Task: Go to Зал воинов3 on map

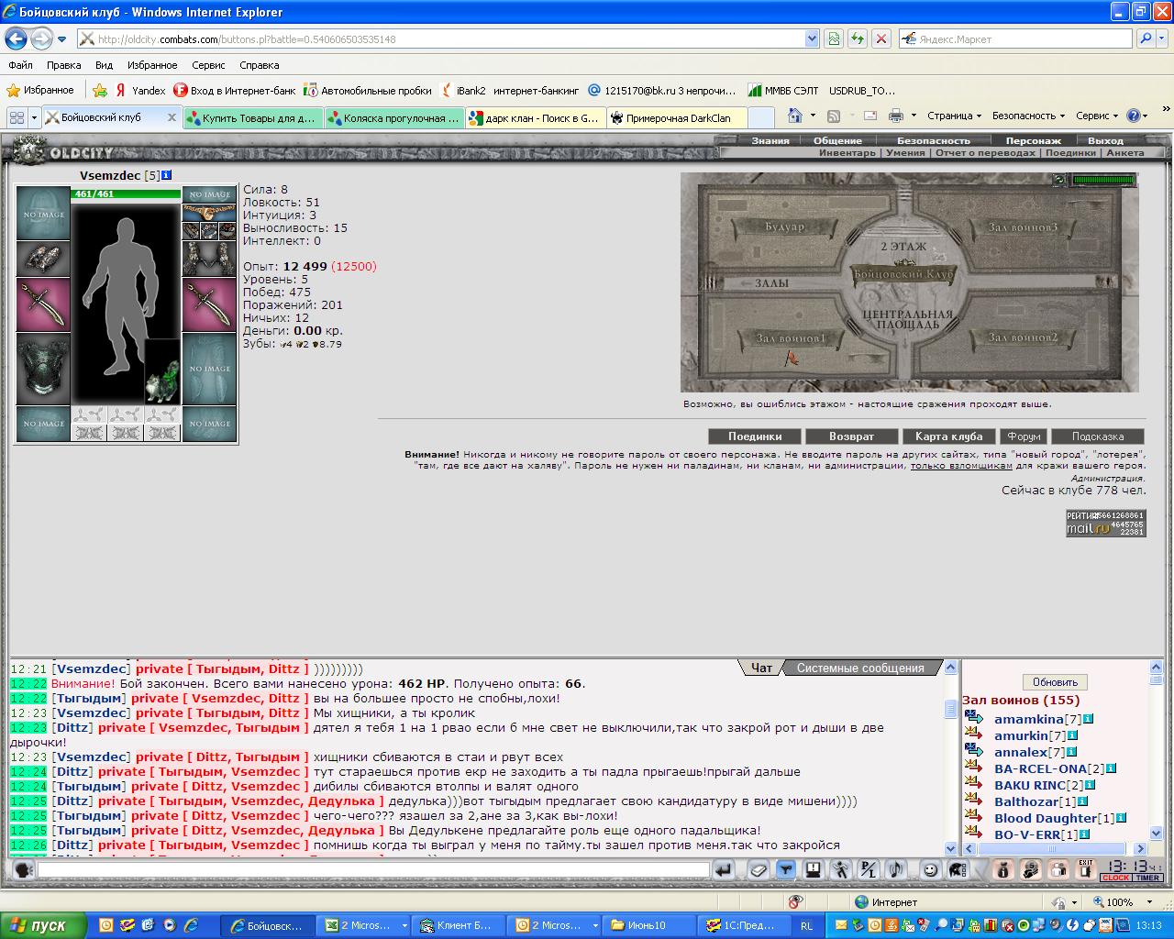Action: tap(1023, 226)
